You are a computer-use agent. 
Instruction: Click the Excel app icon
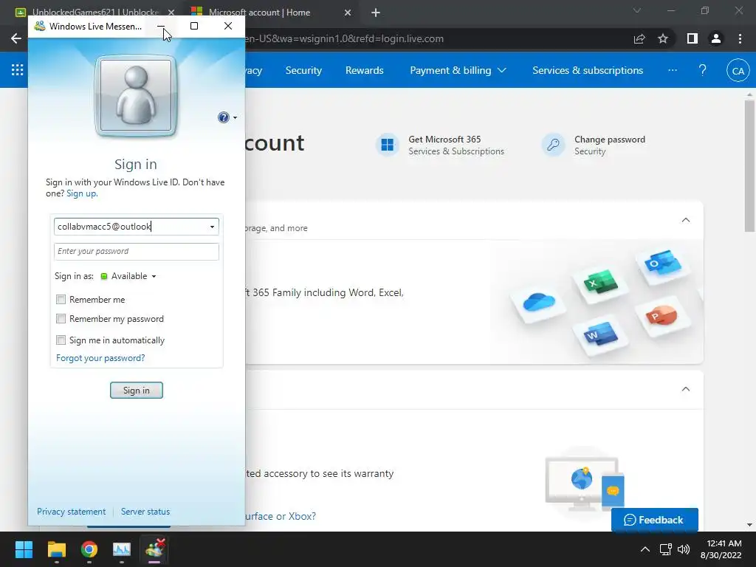600,281
